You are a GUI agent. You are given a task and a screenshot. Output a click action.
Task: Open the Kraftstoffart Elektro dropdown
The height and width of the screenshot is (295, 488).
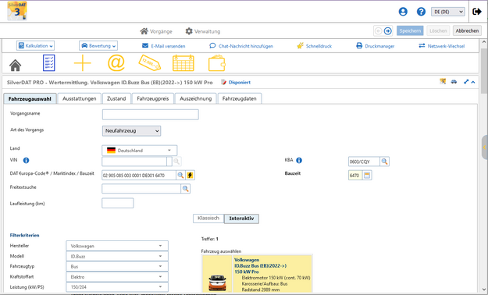[x=117, y=277]
